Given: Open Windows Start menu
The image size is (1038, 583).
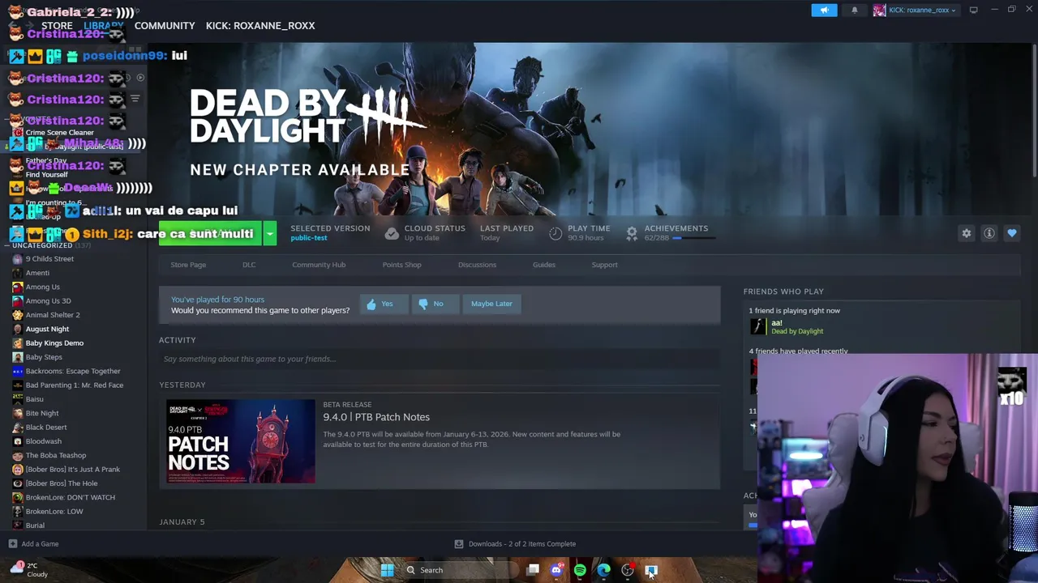Looking at the screenshot, I should coord(387,570).
